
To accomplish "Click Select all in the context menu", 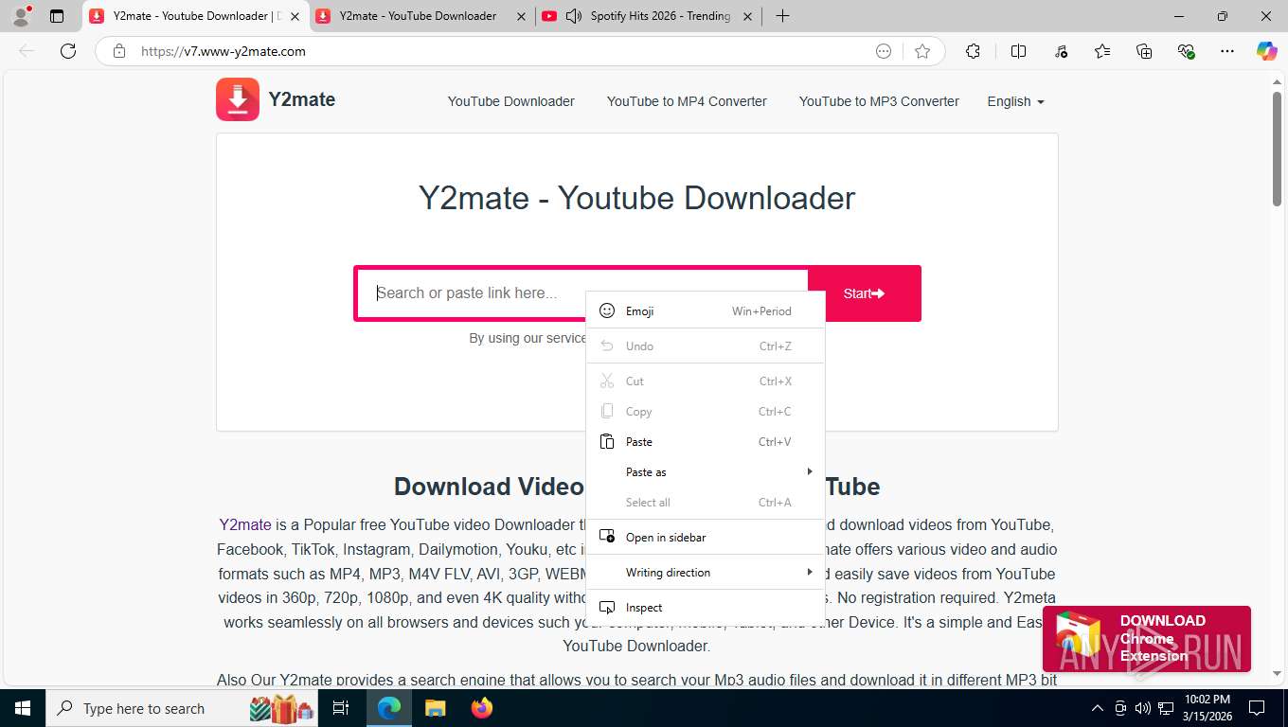I will click(x=706, y=502).
